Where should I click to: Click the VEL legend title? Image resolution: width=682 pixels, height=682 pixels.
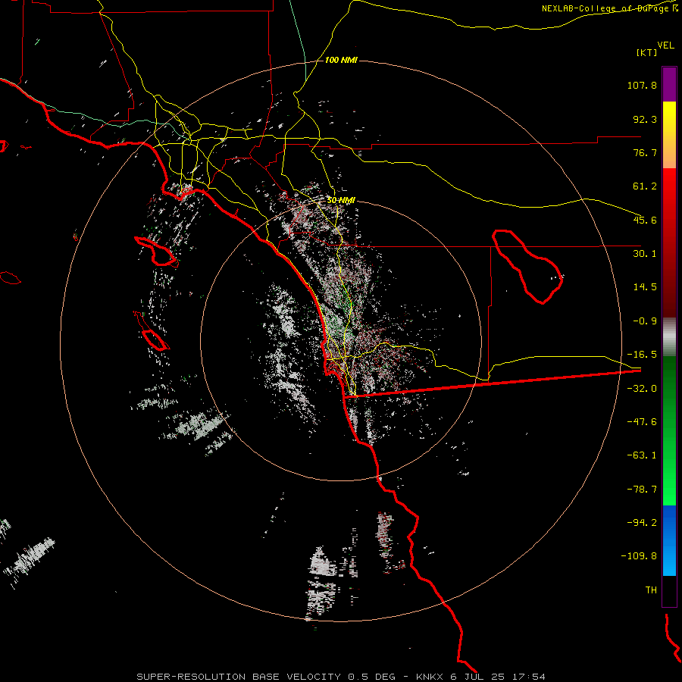click(665, 45)
